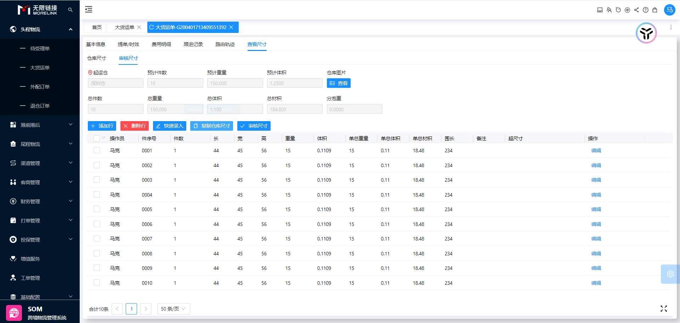
Task: Toggle fullscreen with the expand arrows icon
Action: 664,309
